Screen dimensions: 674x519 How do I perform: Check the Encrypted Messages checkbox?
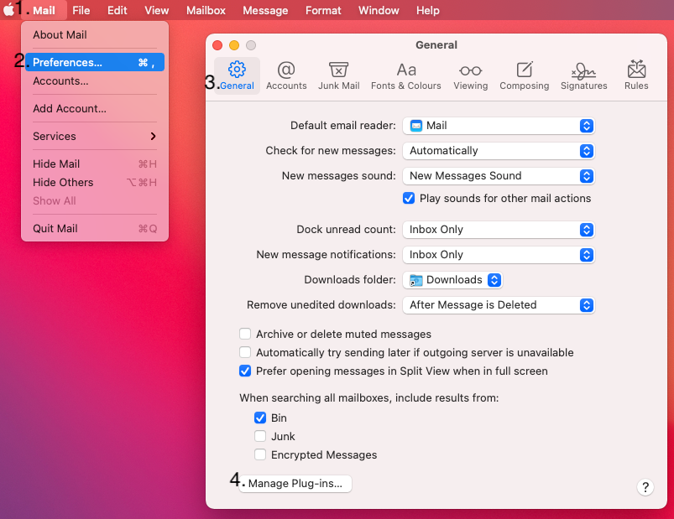(260, 454)
